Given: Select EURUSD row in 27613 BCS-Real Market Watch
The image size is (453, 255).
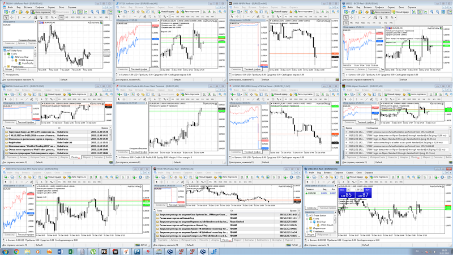Looking at the screenshot, I should pos(313,193).
